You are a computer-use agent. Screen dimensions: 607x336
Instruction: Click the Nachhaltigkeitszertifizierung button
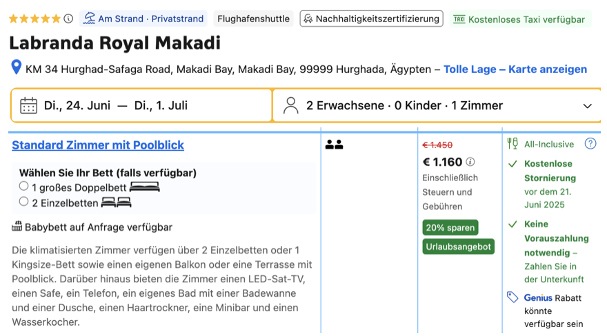(x=371, y=19)
